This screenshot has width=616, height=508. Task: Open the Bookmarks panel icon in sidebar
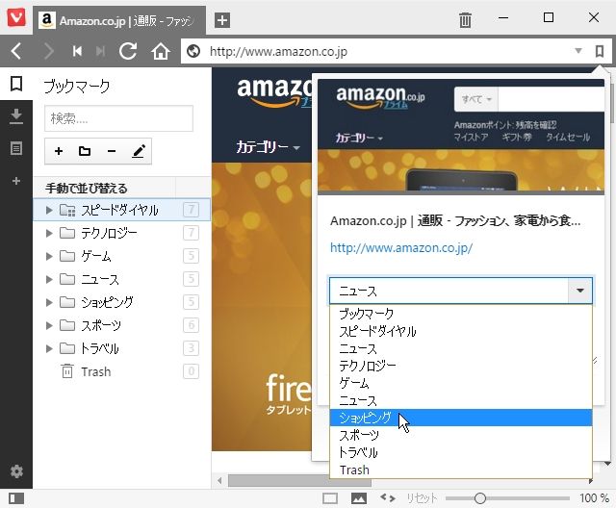pos(16,84)
